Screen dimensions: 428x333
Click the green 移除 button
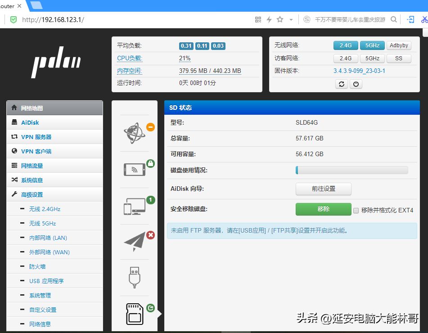[x=324, y=209]
